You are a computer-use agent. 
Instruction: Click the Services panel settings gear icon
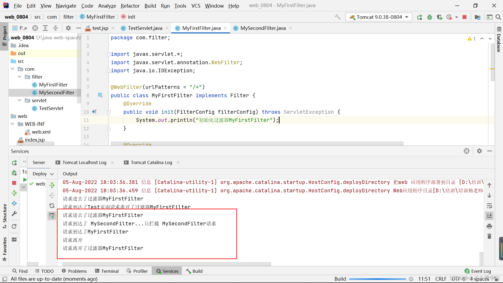tap(480, 151)
